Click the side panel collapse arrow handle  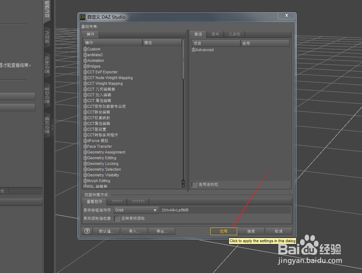(53, 127)
